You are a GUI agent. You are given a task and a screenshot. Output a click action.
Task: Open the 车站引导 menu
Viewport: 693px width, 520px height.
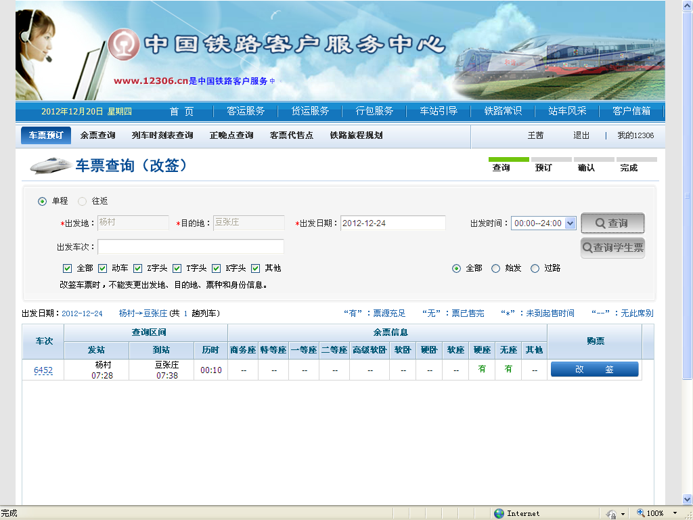439,112
